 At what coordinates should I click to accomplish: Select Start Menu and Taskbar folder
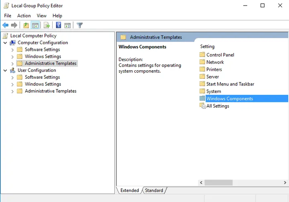(x=230, y=84)
